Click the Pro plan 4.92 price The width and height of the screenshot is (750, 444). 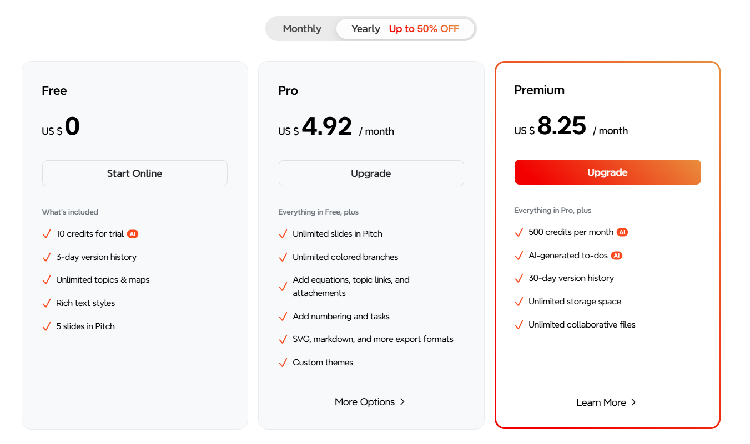click(x=327, y=127)
